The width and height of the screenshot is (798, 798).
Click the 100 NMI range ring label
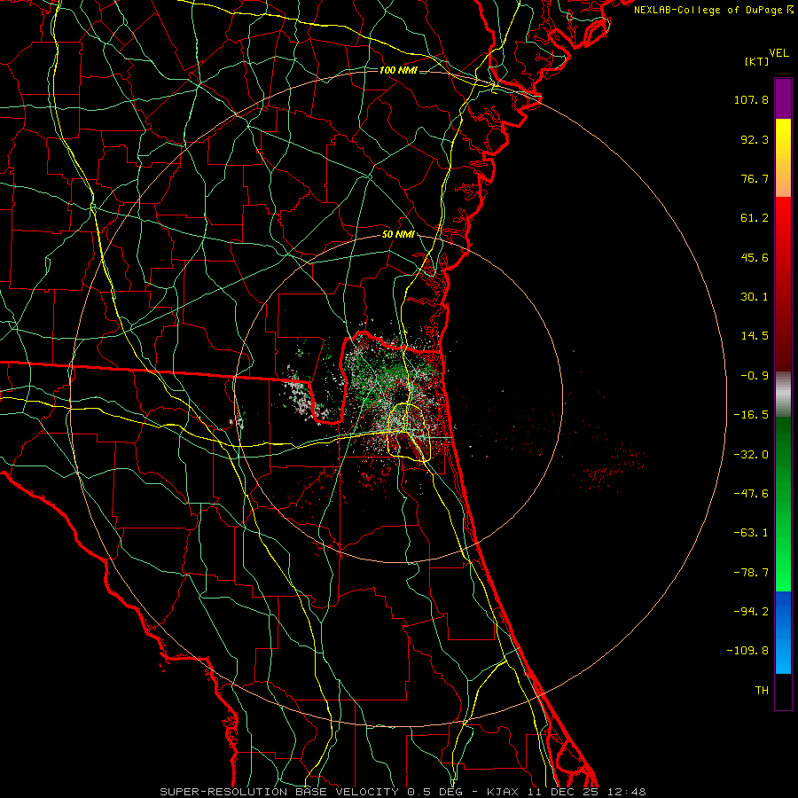coord(398,70)
